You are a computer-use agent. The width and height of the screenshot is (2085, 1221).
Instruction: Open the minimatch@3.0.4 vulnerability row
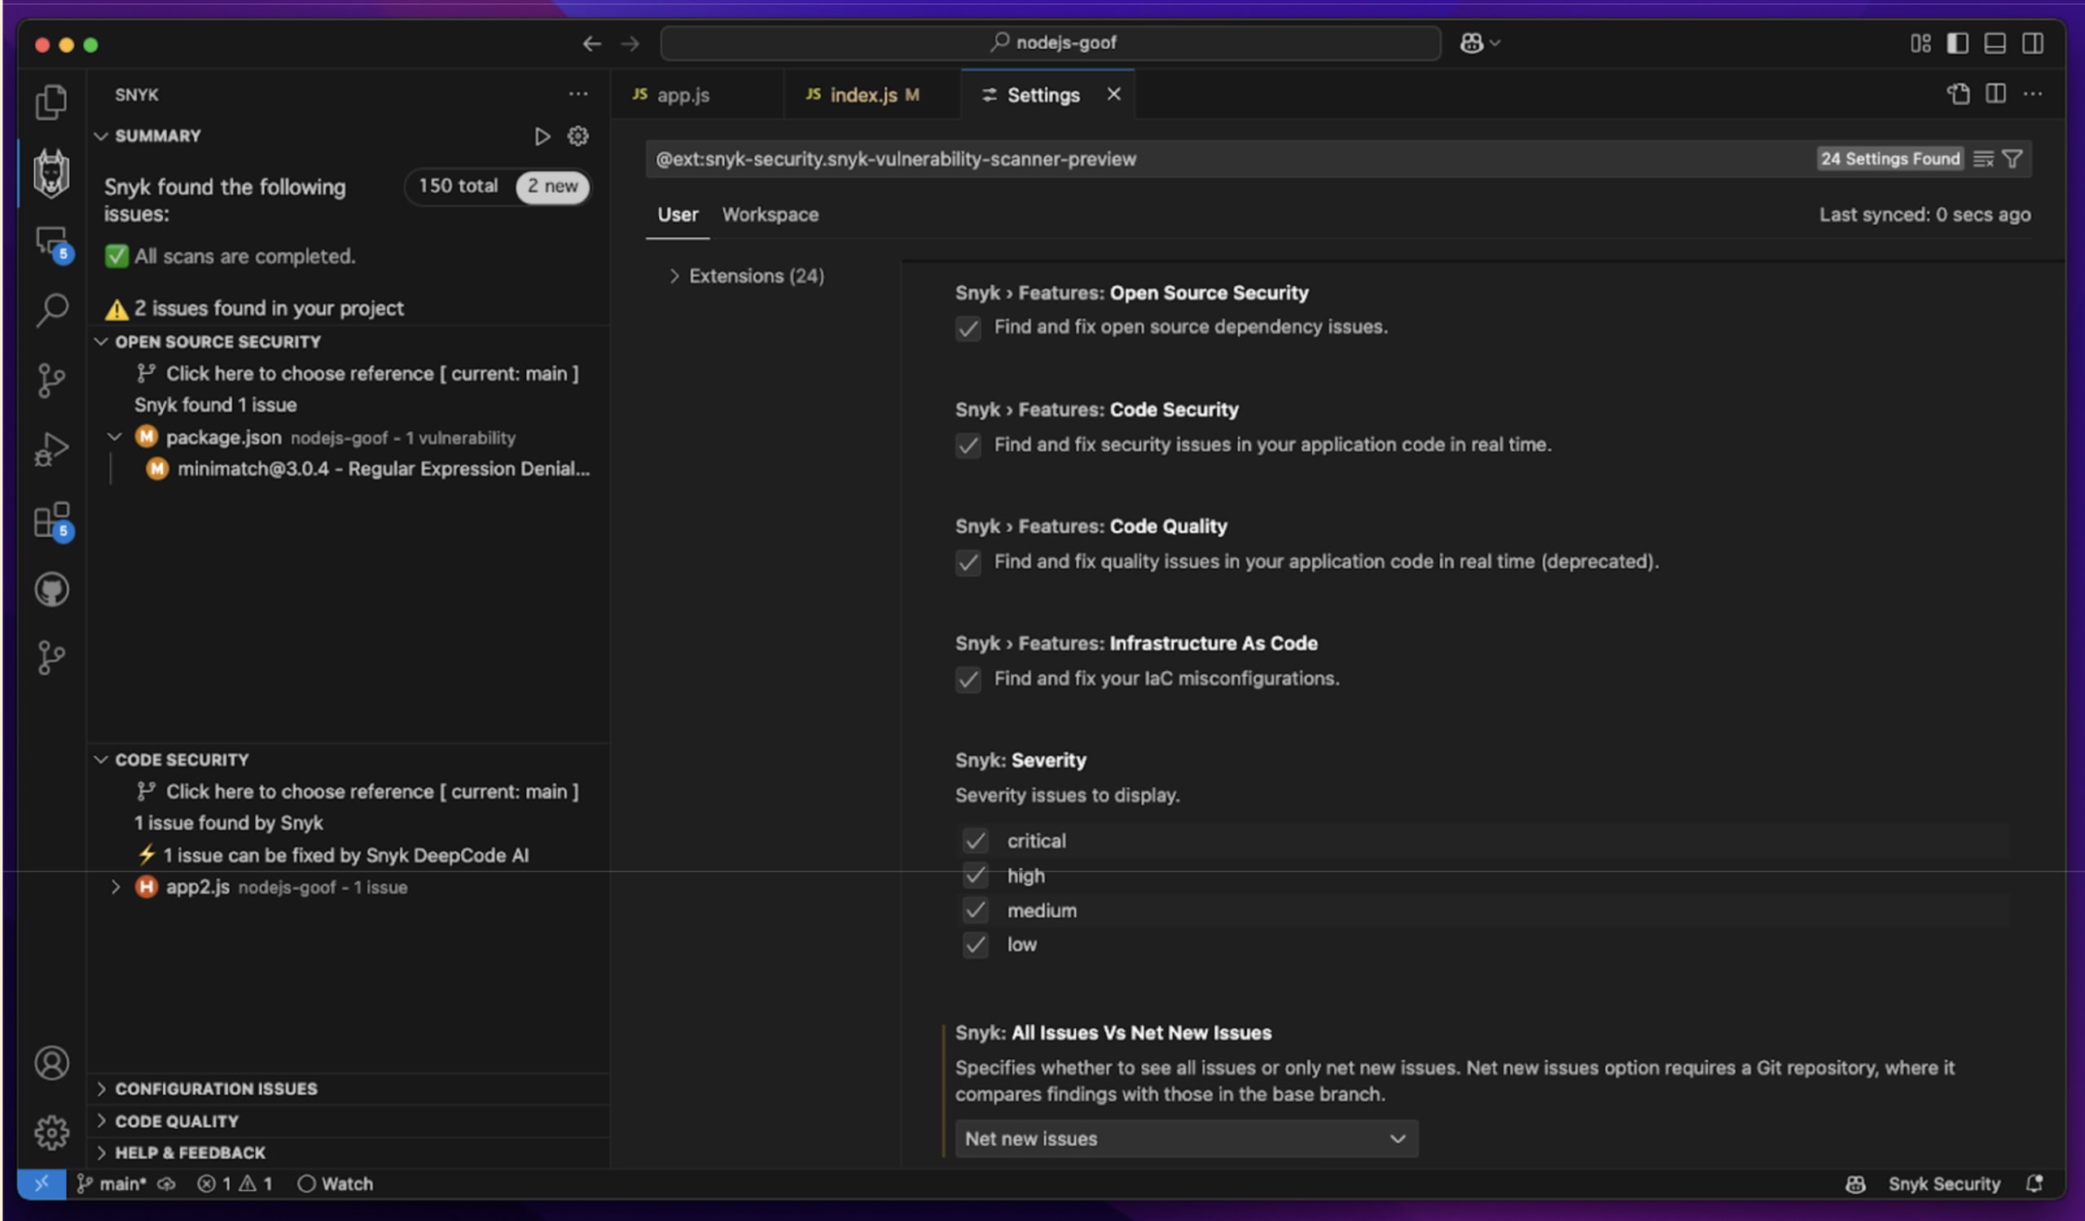[368, 469]
